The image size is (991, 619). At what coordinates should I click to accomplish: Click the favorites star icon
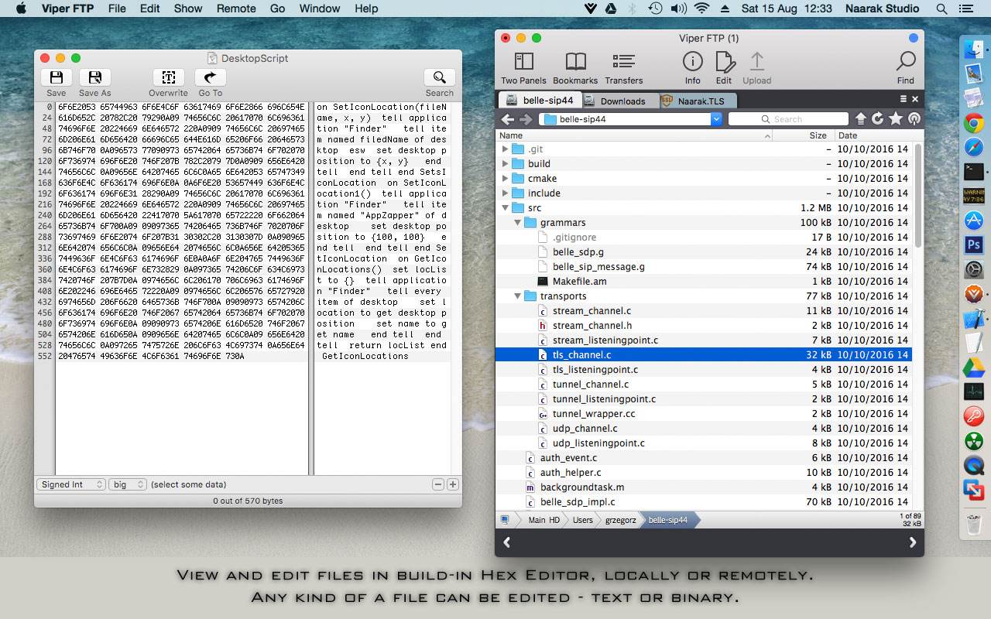pyautogui.click(x=896, y=119)
